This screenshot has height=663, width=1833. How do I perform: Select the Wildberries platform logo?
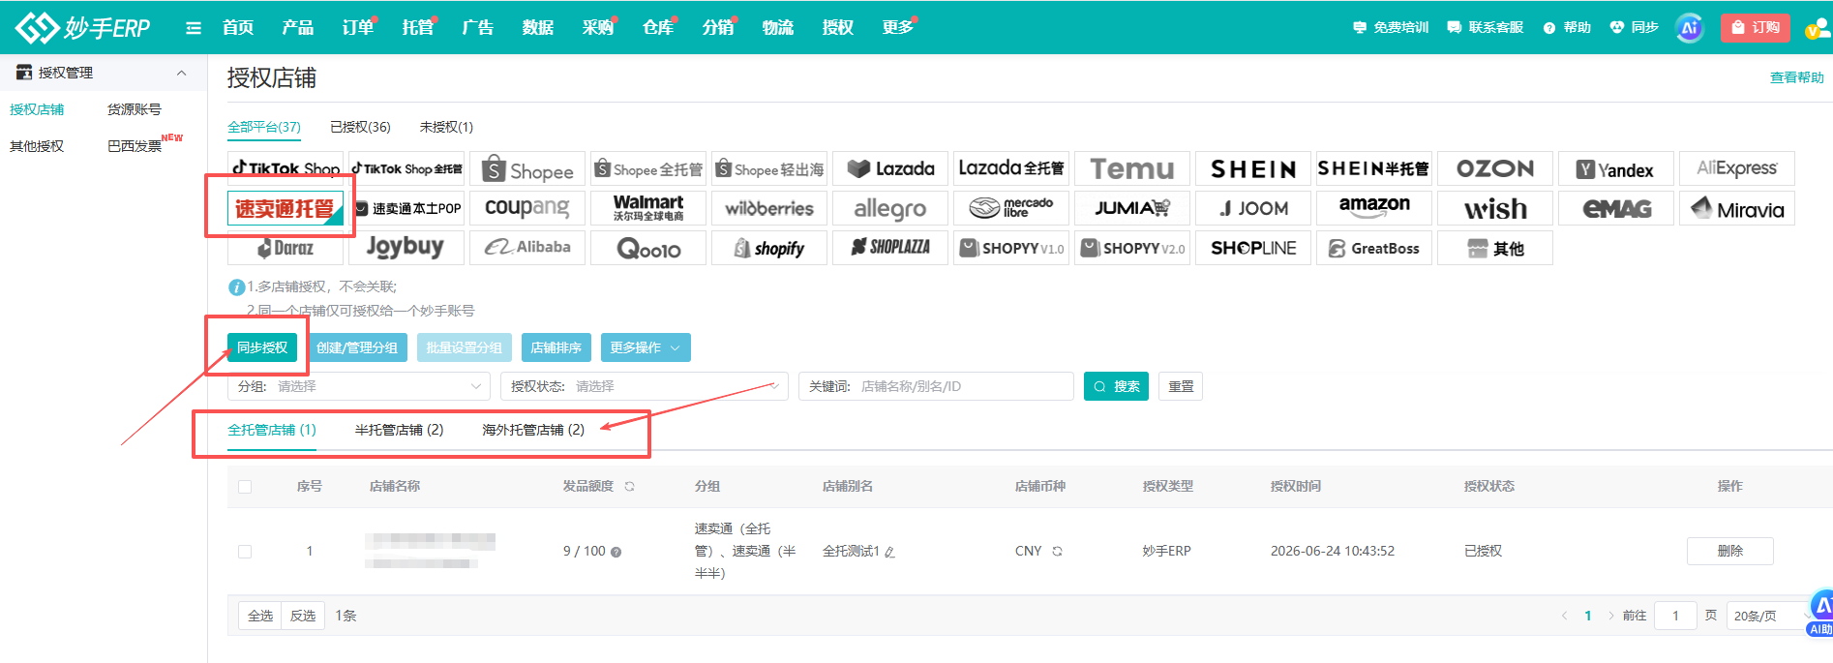[x=769, y=208]
